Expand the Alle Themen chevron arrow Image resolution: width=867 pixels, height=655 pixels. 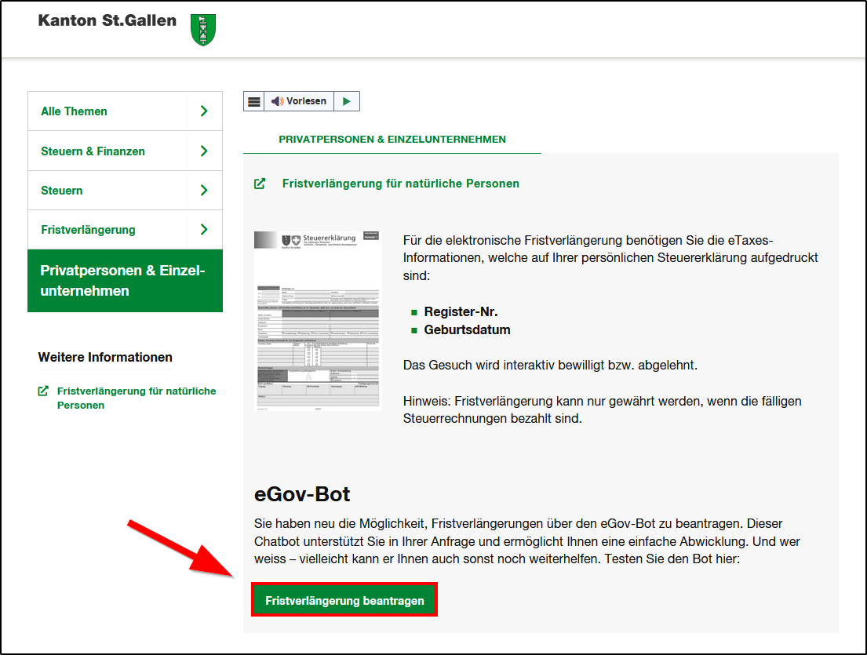coord(204,111)
